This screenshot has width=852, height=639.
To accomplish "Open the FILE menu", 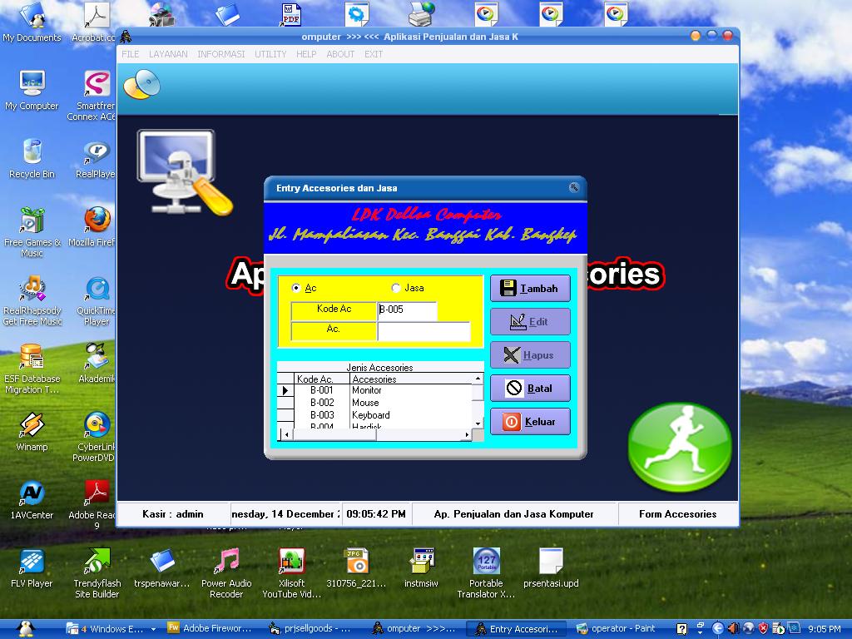I will (131, 54).
